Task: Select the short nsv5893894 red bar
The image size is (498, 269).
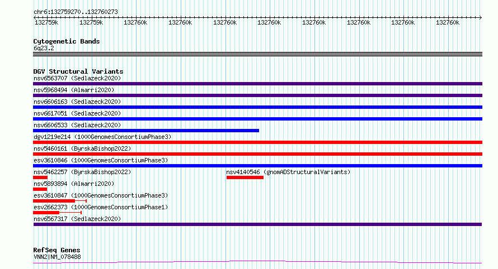Action: click(40, 189)
